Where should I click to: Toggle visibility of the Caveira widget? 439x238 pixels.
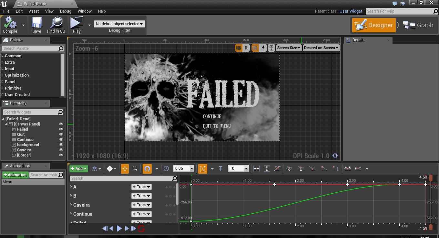click(x=61, y=150)
